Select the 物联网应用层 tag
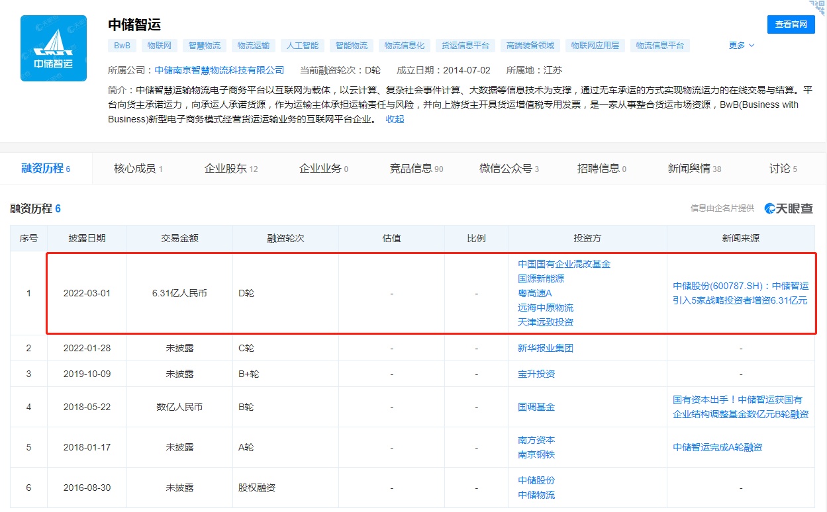The width and height of the screenshot is (827, 512). click(x=595, y=46)
